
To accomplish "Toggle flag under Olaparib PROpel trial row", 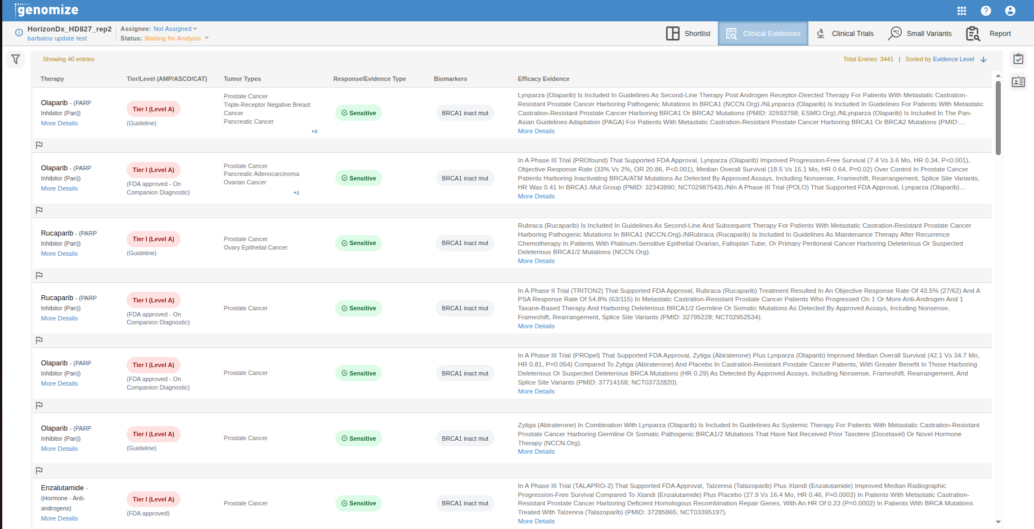I will 39,405.
